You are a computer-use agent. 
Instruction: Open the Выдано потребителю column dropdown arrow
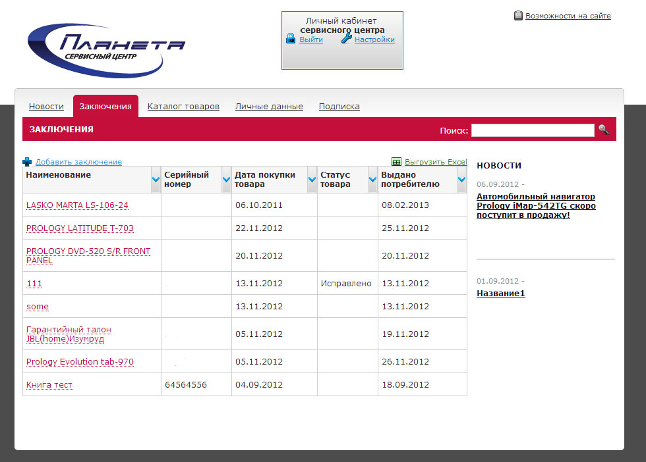(x=461, y=180)
